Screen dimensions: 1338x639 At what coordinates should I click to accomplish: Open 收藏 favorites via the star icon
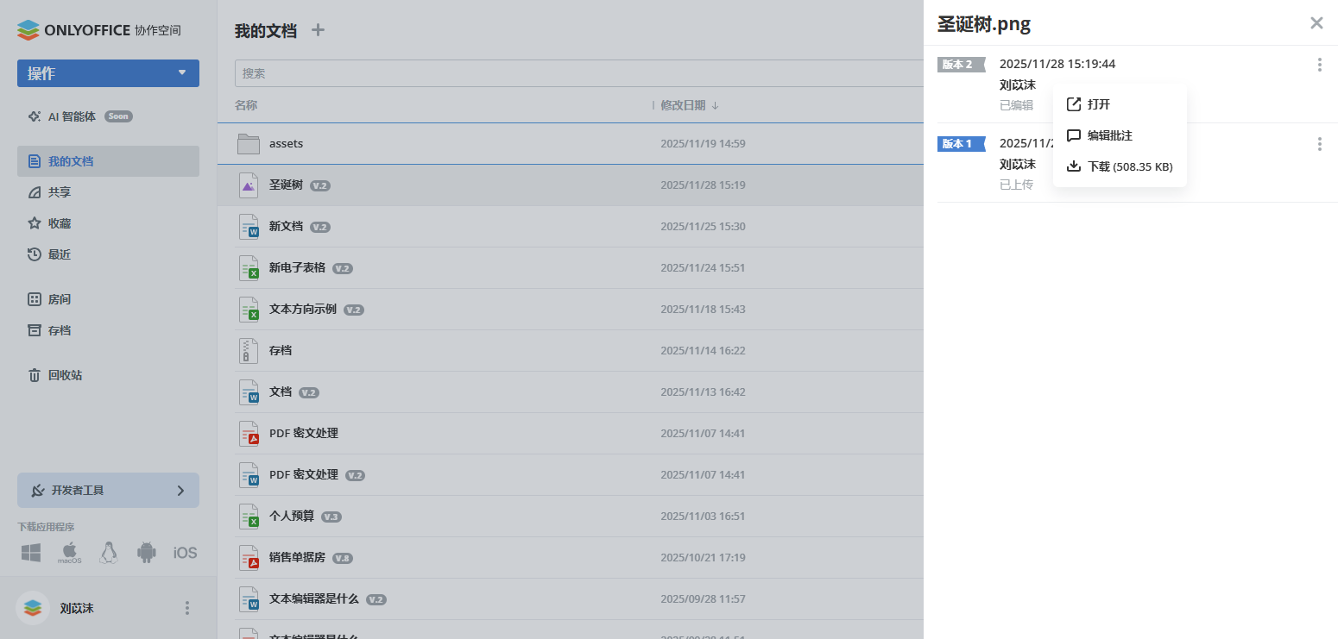[35, 223]
